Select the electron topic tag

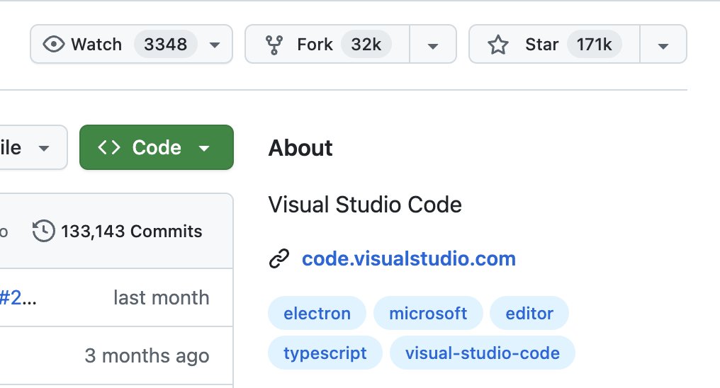click(317, 313)
